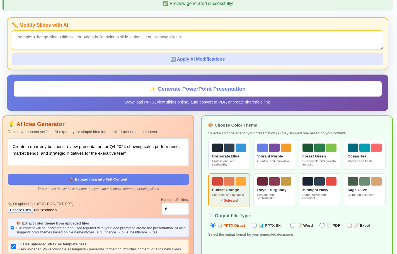Choose the Midnight Navy theme card

click(319, 190)
